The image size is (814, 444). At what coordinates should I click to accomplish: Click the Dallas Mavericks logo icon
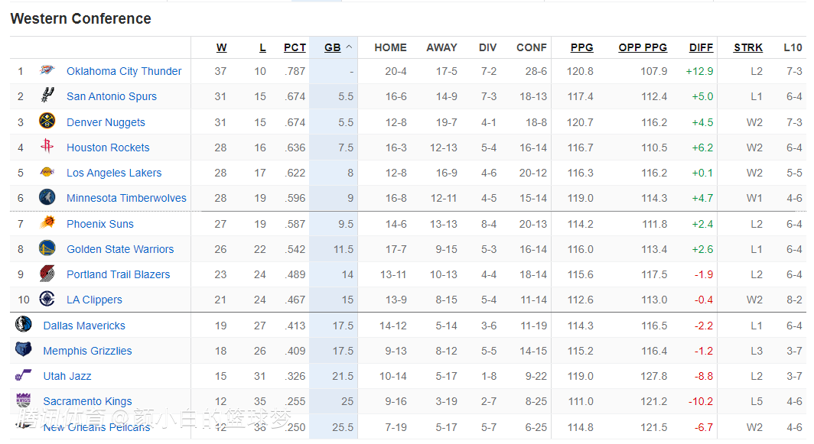click(x=23, y=325)
